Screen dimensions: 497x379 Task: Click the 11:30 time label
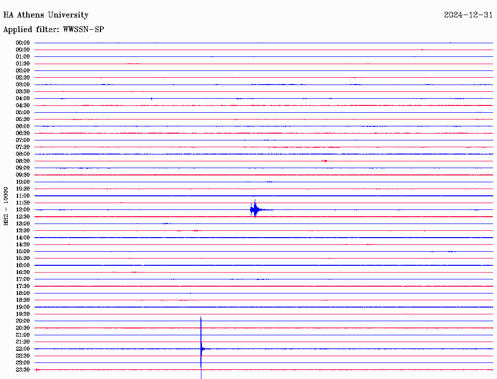tap(23, 203)
